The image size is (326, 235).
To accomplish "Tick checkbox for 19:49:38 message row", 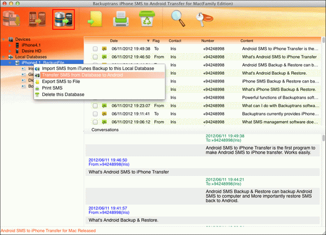I will click(95, 49).
